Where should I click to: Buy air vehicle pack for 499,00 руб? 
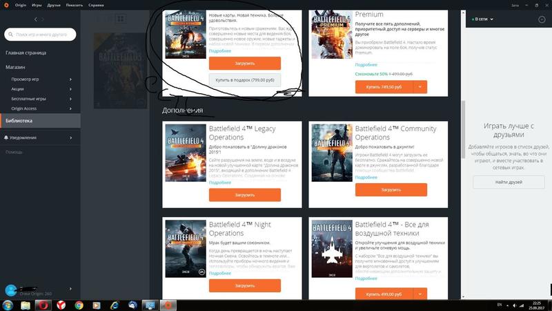tap(384, 294)
